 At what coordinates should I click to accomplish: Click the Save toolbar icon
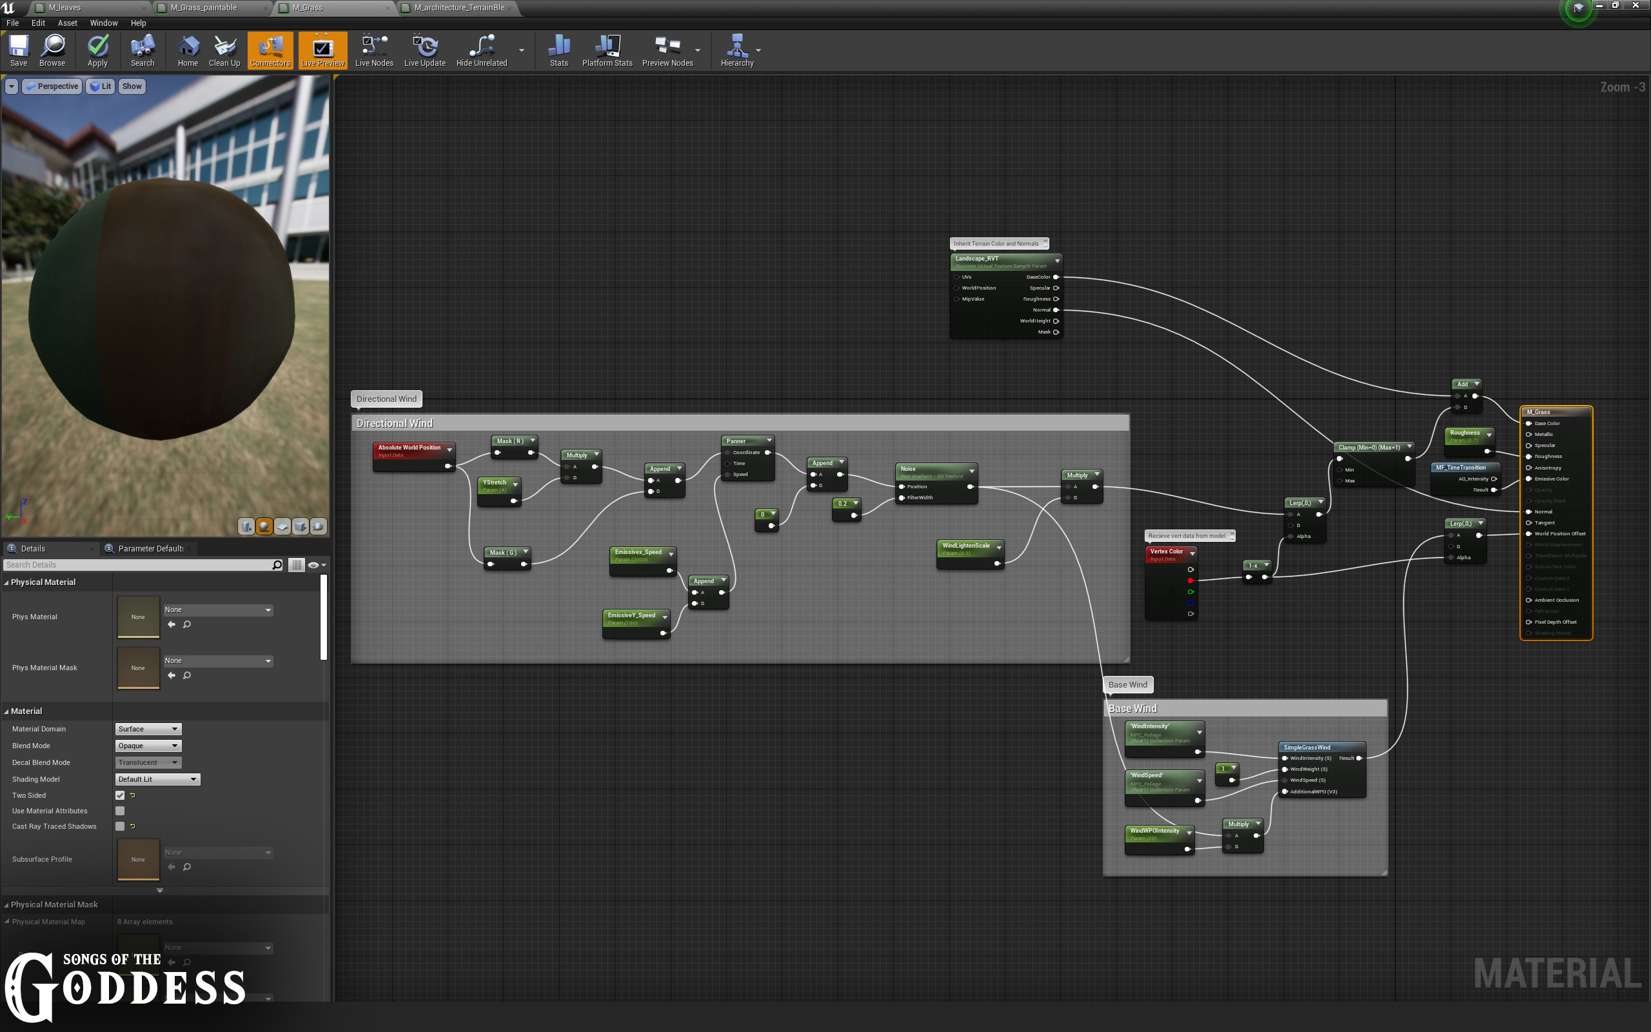19,50
